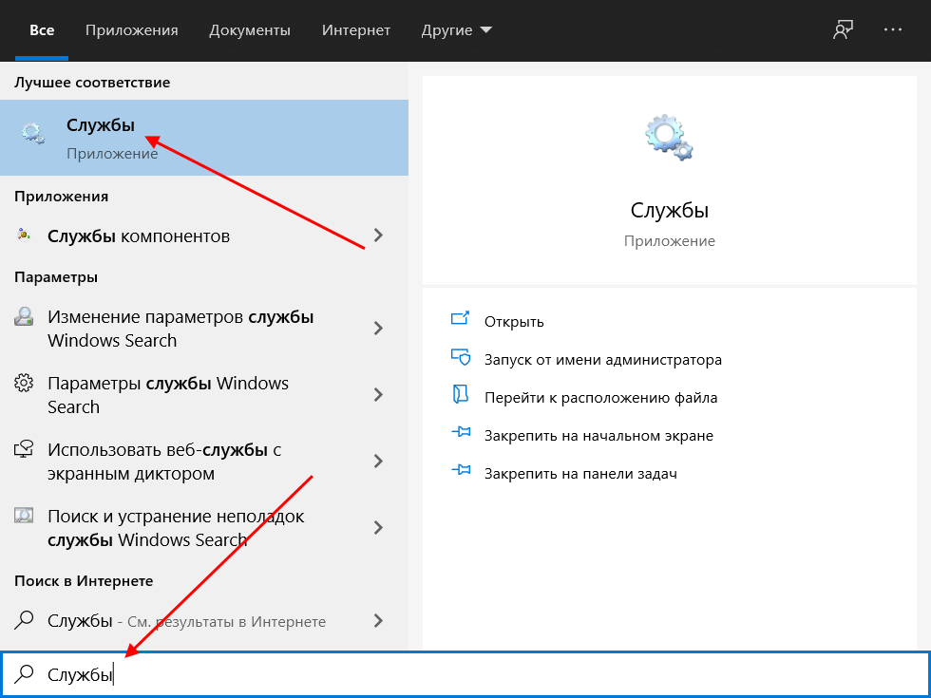Click the pin icon for Закрепить на панели задач
931x698 pixels.
tap(460, 471)
